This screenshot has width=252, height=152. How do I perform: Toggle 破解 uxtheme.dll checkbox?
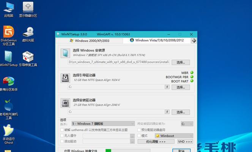pos(62,130)
